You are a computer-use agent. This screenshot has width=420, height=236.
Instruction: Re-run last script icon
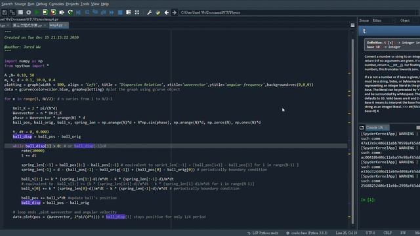[x=70, y=12]
